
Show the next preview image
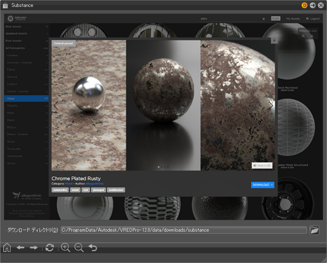(271, 105)
